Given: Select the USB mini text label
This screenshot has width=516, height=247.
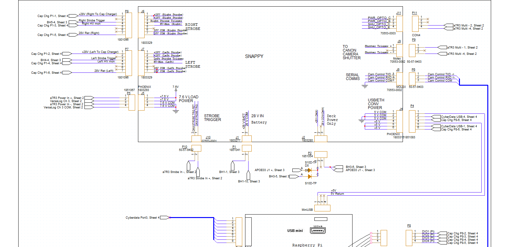Looking at the screenshot, I should click(x=295, y=231).
